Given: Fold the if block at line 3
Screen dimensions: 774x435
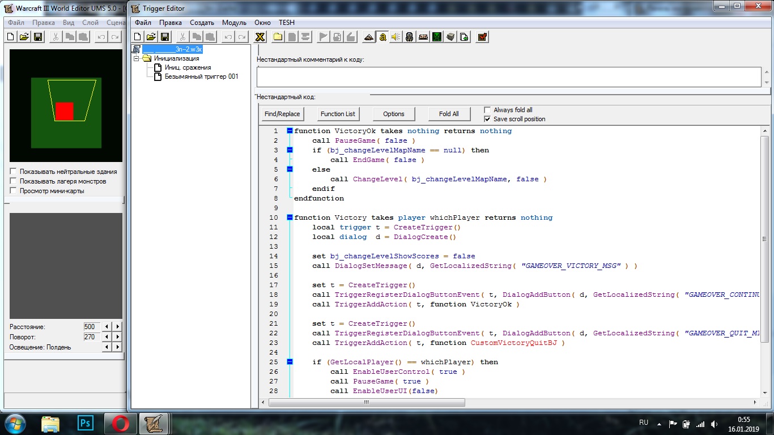Looking at the screenshot, I should click(290, 150).
